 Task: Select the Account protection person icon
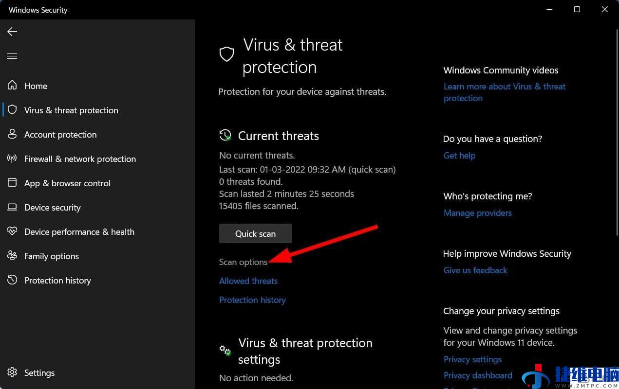click(12, 134)
